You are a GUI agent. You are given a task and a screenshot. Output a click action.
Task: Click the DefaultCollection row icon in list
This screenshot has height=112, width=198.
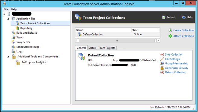tap(80, 34)
